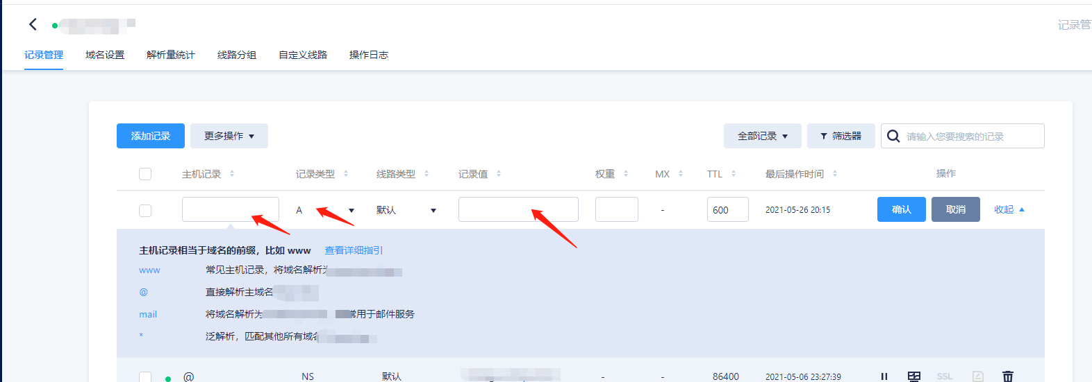Choose the @ host record suggestion
Image resolution: width=1092 pixels, height=382 pixels.
[x=144, y=293]
